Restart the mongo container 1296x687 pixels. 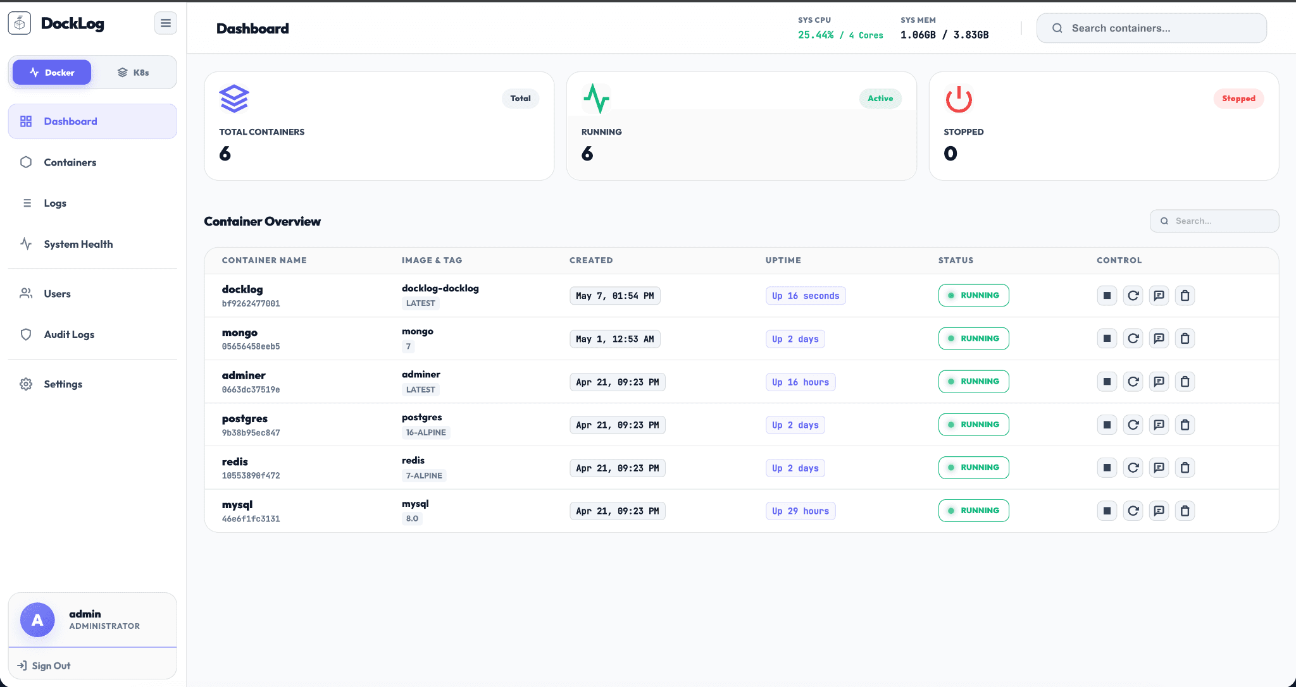click(1133, 338)
